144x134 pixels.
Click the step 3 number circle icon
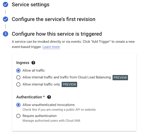point(6,34)
